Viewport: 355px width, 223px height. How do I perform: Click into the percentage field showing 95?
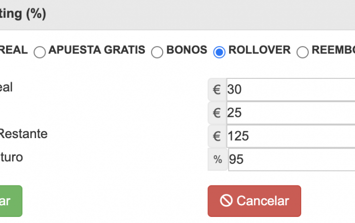pos(292,159)
